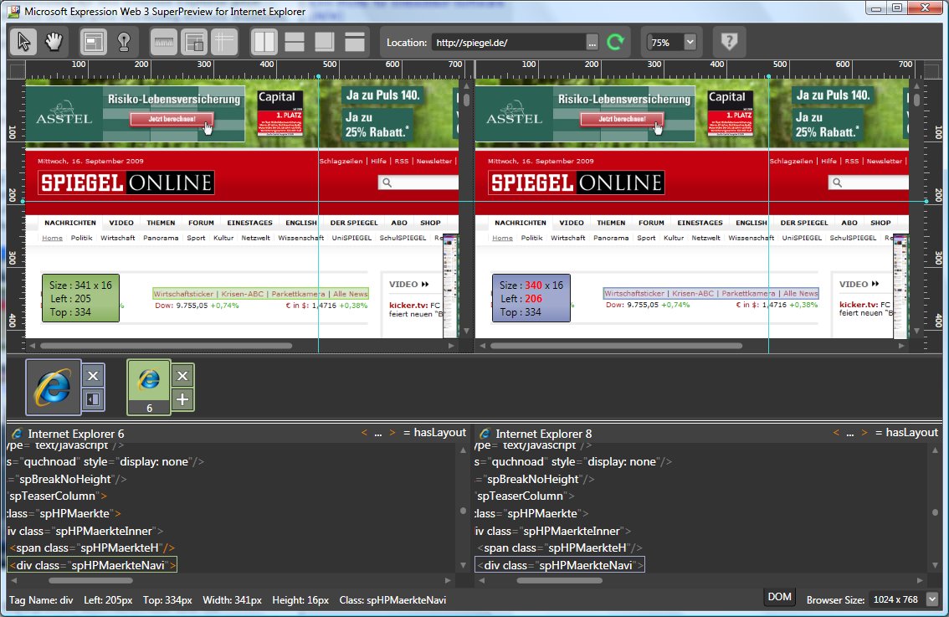This screenshot has height=617, width=949.
Task: Go to next DOM element in IE6 panel
Action: [392, 432]
